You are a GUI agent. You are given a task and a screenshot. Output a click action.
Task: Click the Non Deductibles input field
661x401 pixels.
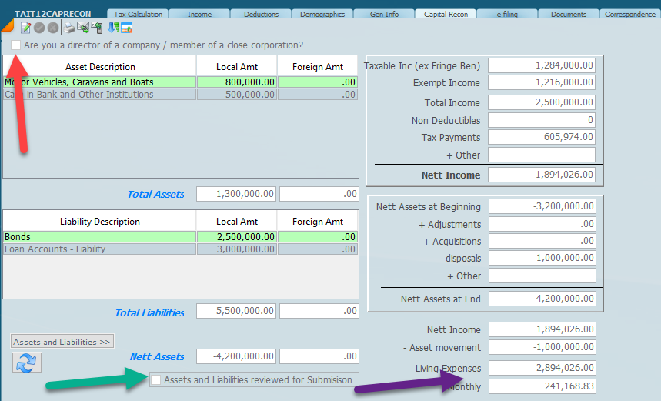click(x=541, y=120)
